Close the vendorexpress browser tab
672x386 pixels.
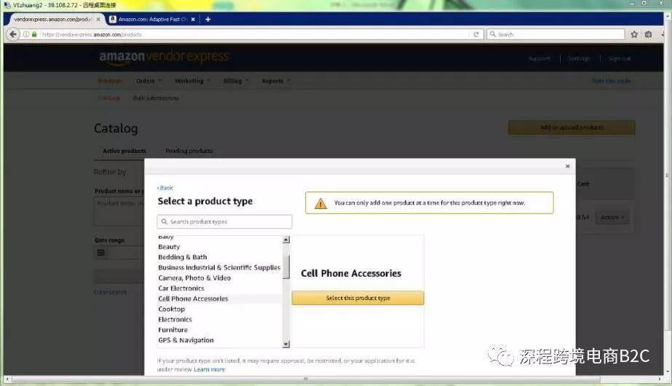click(98, 19)
